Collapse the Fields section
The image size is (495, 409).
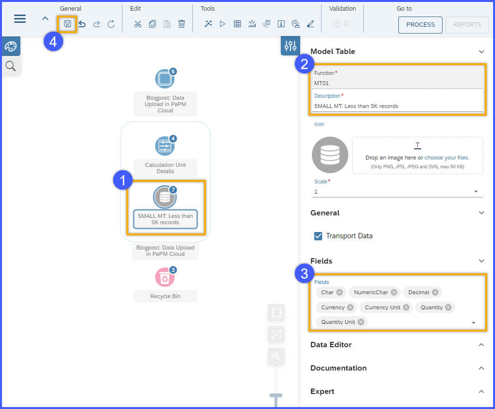click(x=481, y=261)
